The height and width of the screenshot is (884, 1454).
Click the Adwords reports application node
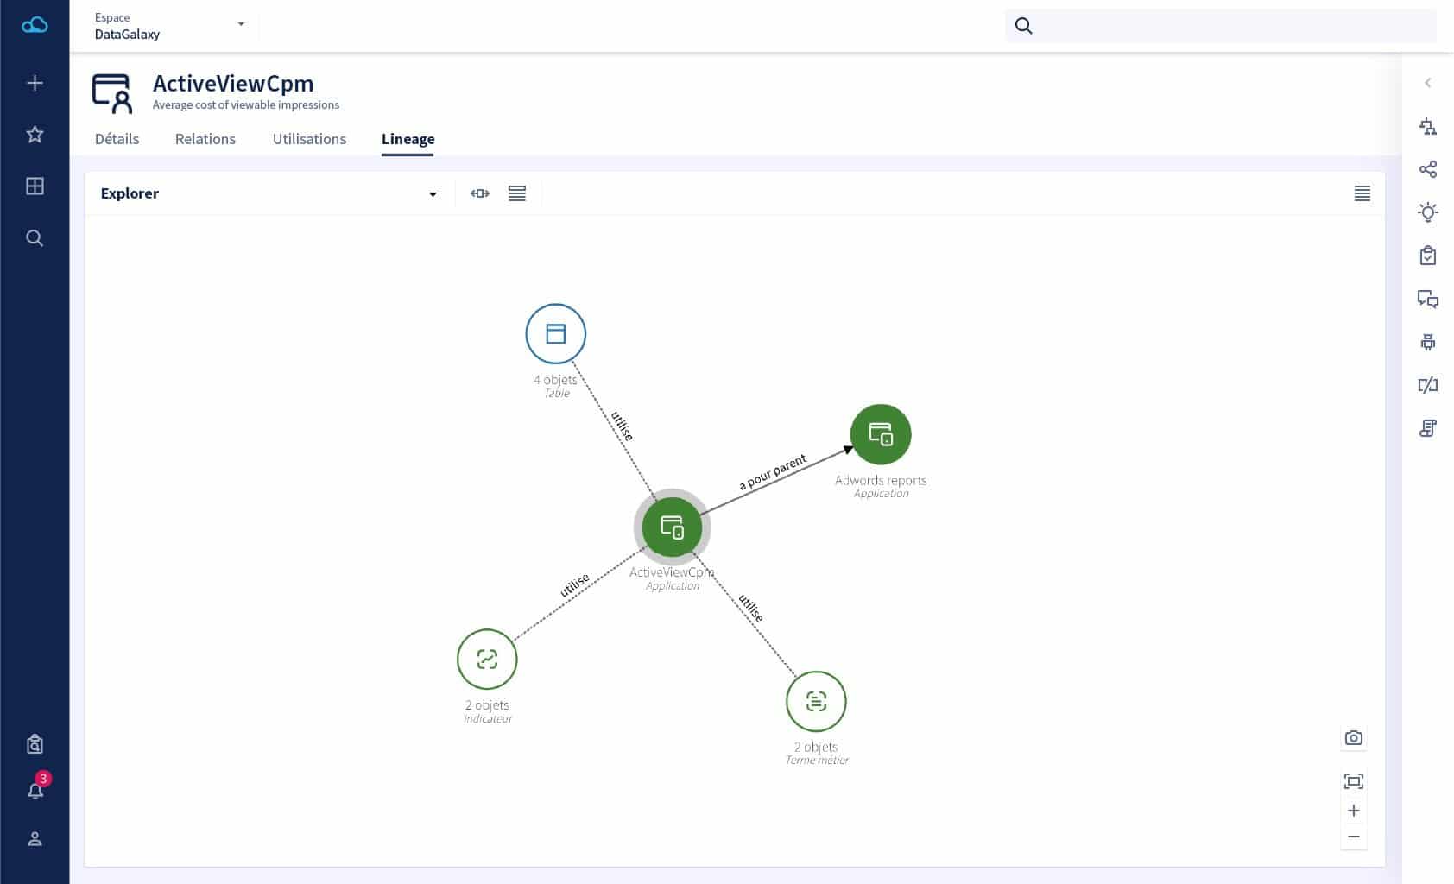[x=881, y=434]
